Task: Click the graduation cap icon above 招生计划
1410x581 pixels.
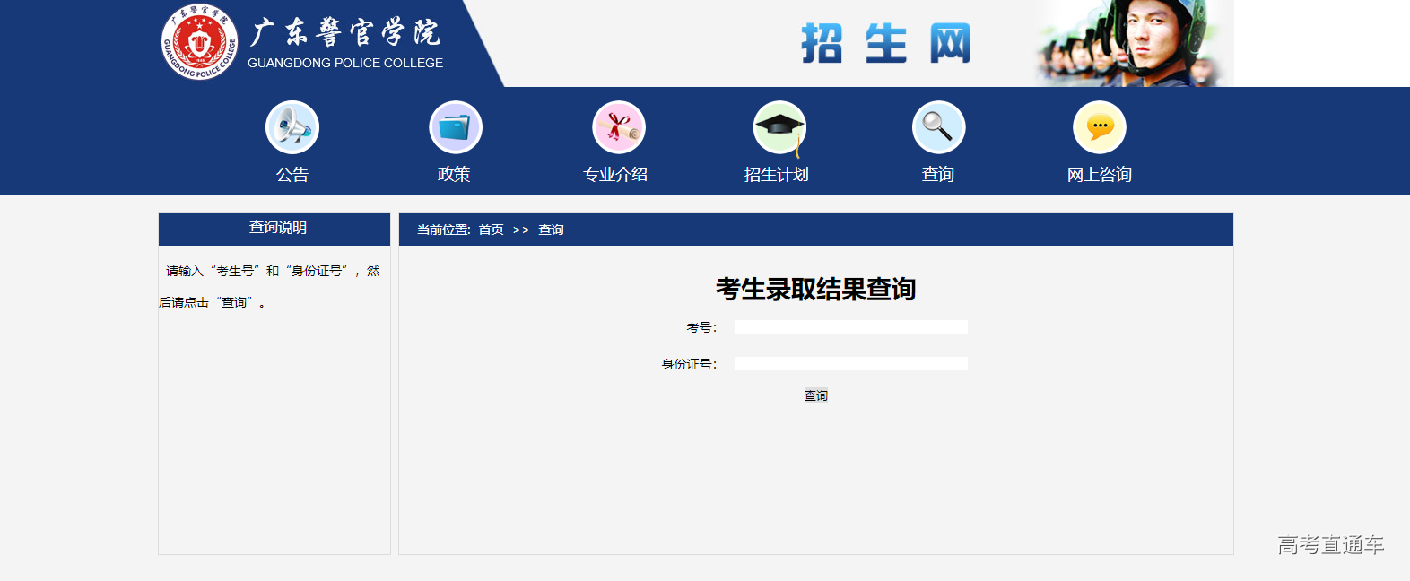Action: 779,127
